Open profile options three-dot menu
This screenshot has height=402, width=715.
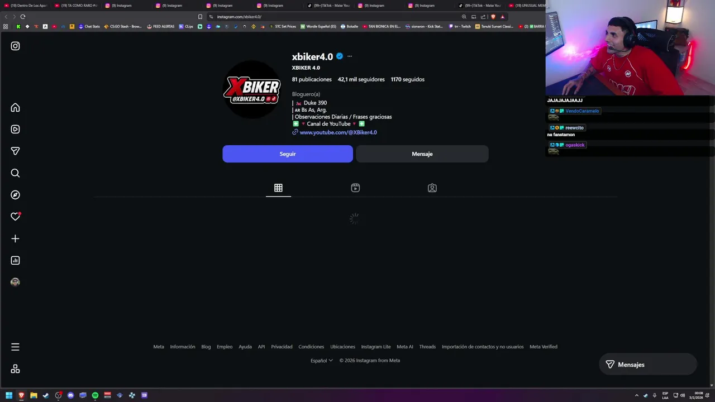350,56
